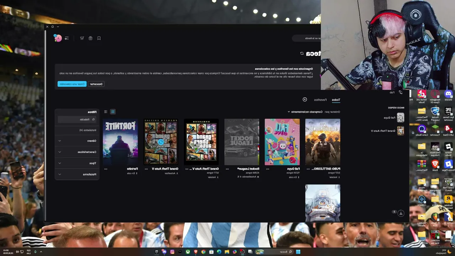Screen dimensions: 455x256
Task: Open the shopping cart in Epic launcher
Action: pos(82,38)
